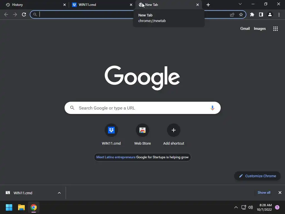Viewport: 285px width, 214px height.
Task: Open a new tab with plus button
Action: [208, 5]
